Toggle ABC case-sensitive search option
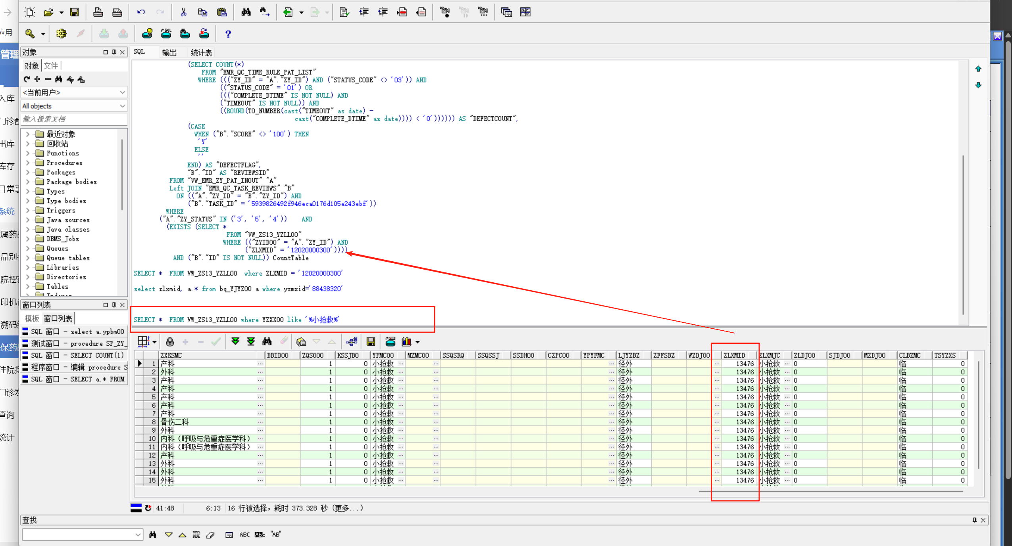 tap(244, 535)
